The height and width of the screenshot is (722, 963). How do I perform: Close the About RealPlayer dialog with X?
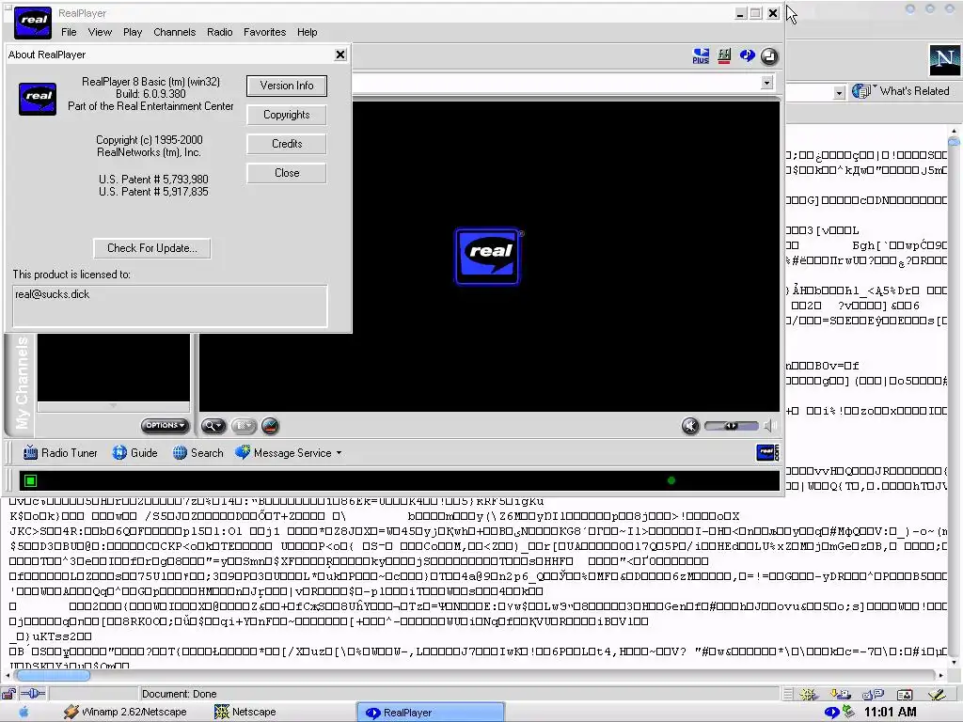[340, 55]
